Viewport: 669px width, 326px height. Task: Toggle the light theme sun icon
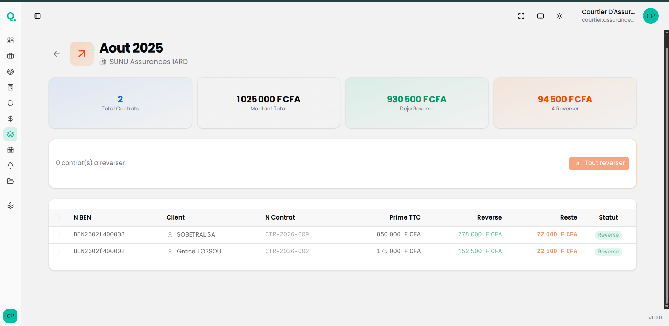560,16
